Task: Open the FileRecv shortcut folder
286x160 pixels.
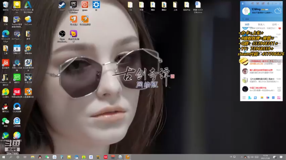Action: pyautogui.click(x=5, y=79)
